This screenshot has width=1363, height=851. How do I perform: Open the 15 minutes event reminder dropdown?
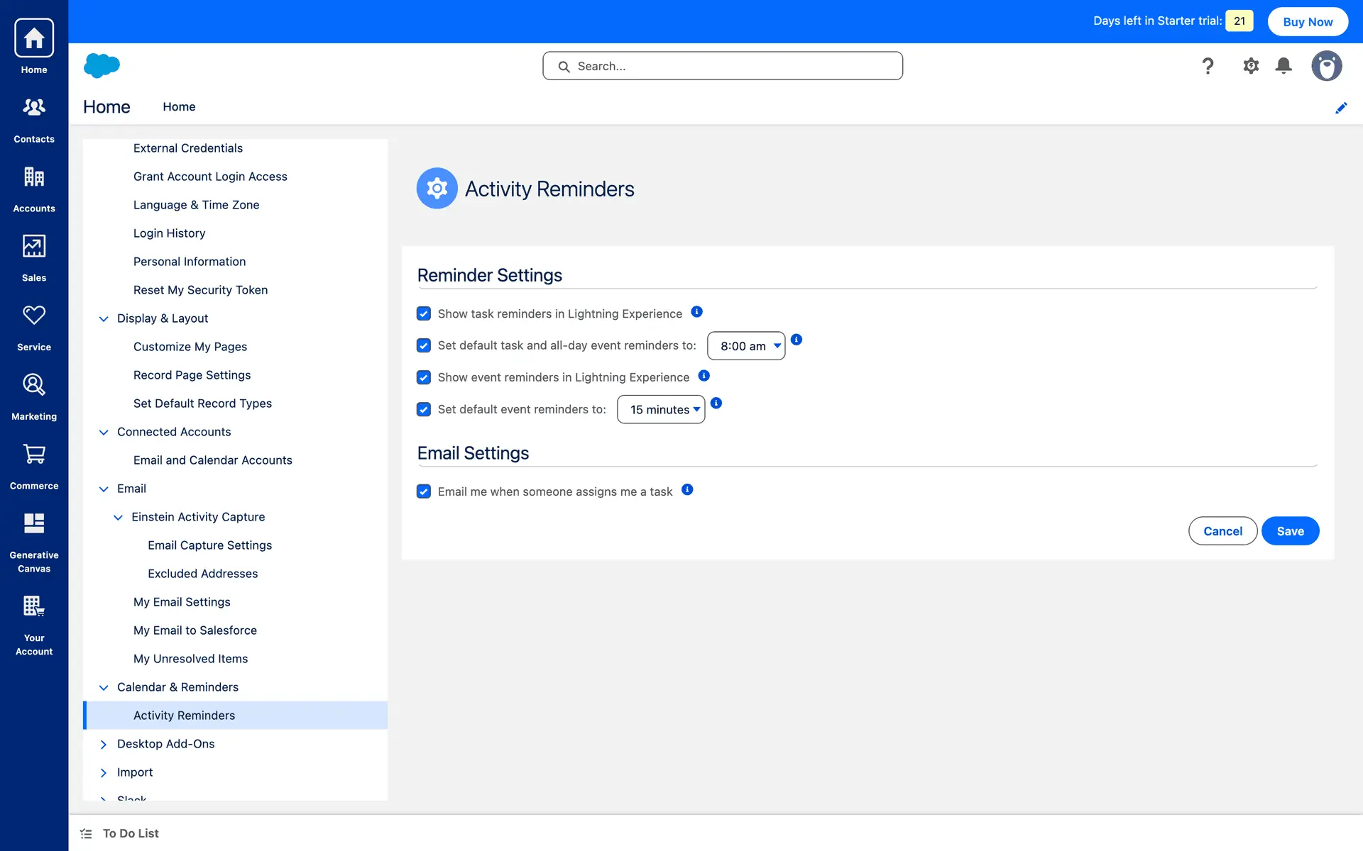[661, 409]
